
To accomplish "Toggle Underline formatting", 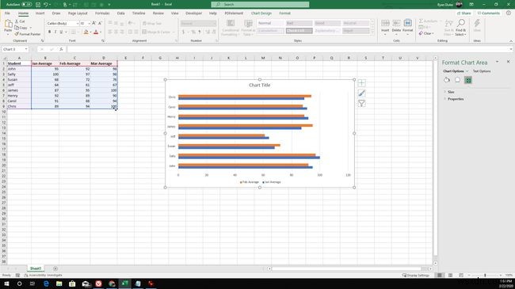I will pos(61,32).
